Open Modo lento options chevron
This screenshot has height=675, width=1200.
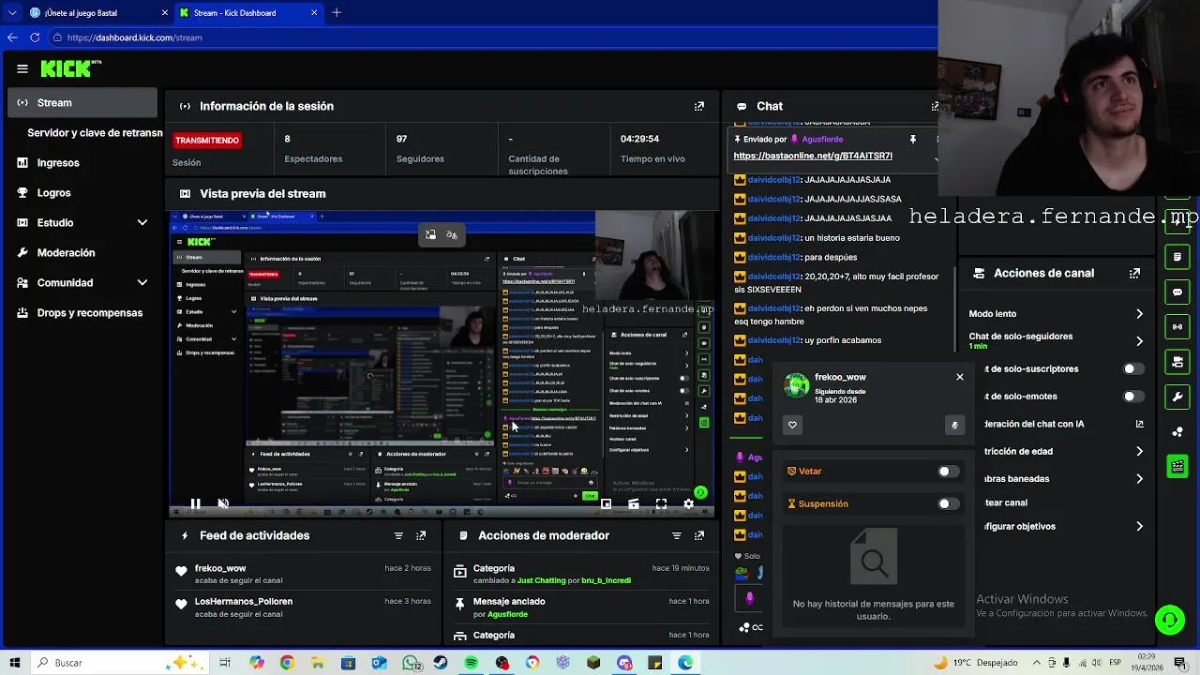(1139, 314)
